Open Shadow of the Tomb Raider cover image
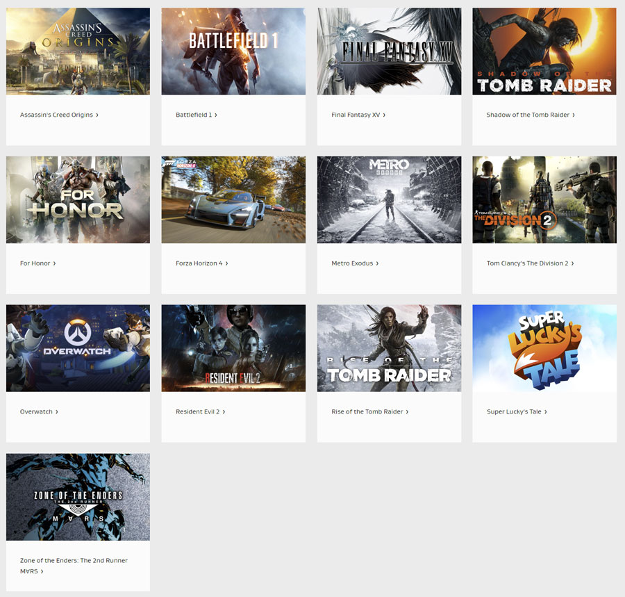Screen dimensions: 625x597 coord(544,51)
